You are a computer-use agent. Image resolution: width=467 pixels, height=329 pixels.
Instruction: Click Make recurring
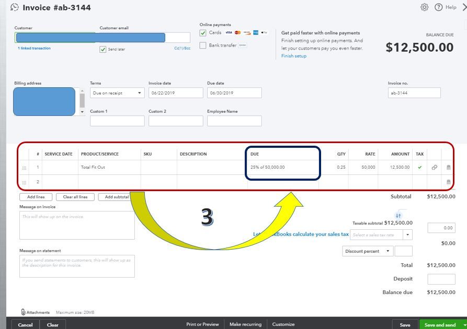(x=245, y=324)
